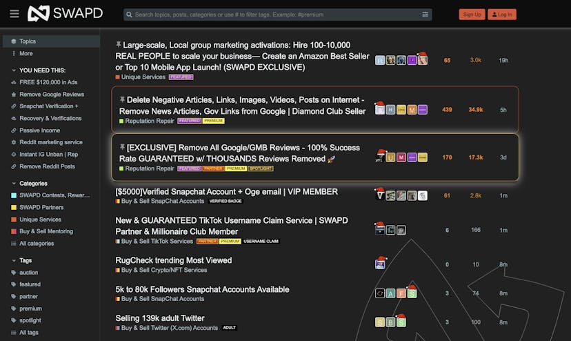Filter by featured tag in sidebar
The image size is (571, 341).
pos(30,284)
